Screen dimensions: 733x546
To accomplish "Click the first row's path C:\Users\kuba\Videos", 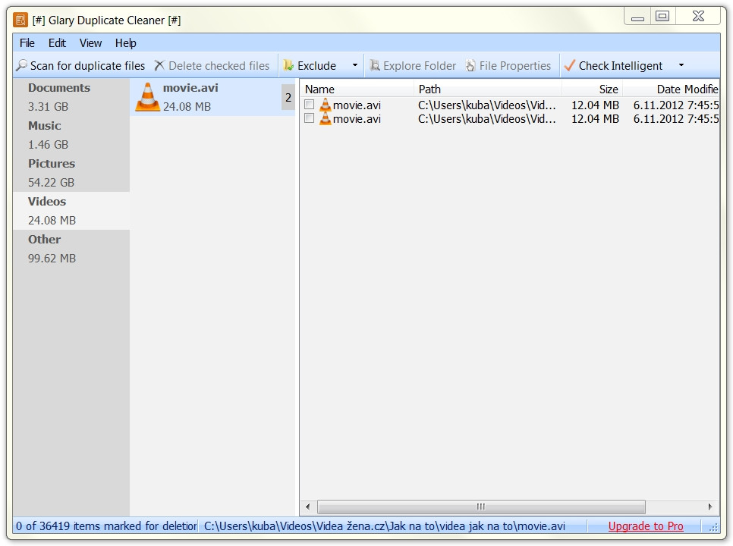I will (486, 105).
